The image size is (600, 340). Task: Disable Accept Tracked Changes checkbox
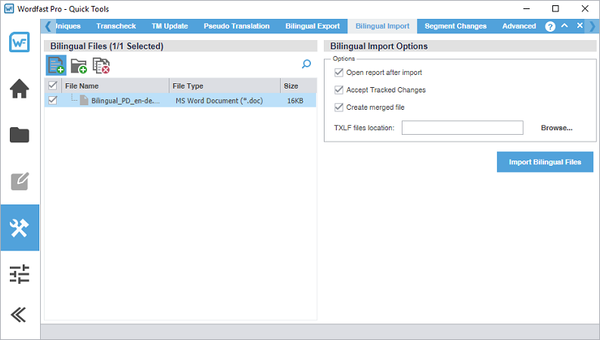point(339,90)
